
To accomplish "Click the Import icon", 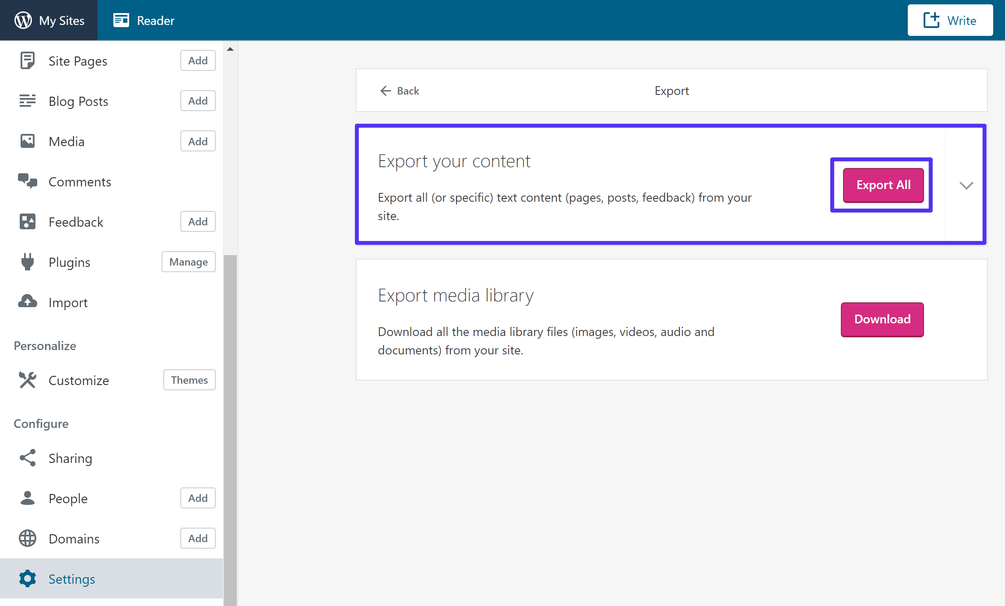I will [27, 302].
